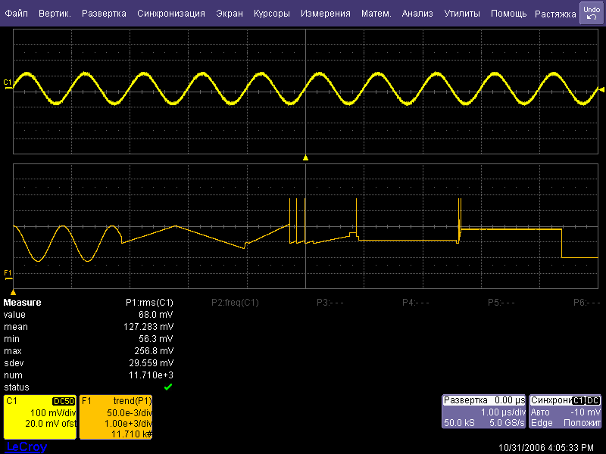The width and height of the screenshot is (606, 454).
Task: Click the F1 trace marker
Action: click(8, 272)
